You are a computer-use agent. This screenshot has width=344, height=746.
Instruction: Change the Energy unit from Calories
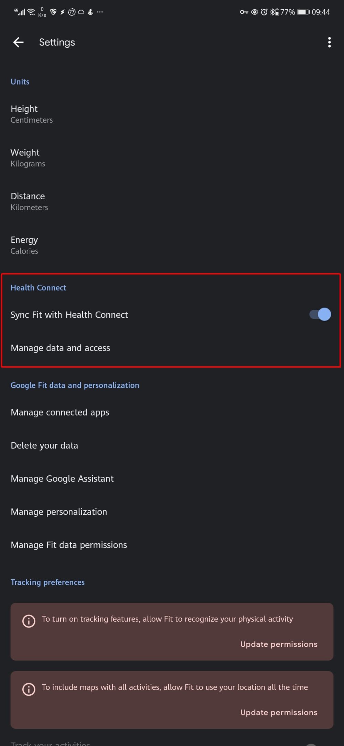pyautogui.click(x=24, y=244)
